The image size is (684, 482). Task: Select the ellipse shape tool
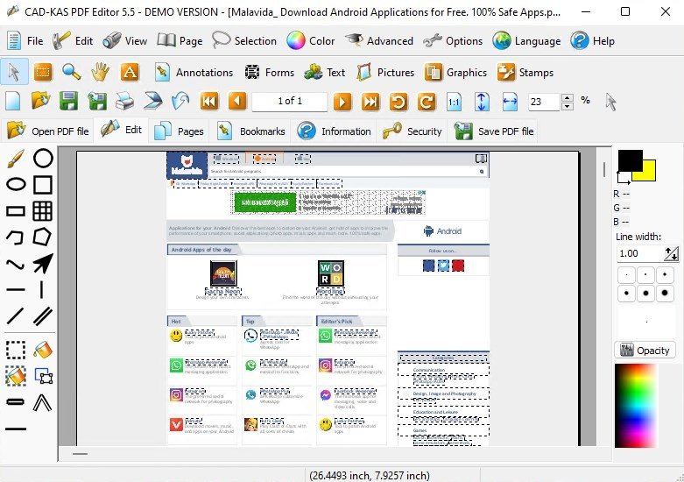(16, 184)
